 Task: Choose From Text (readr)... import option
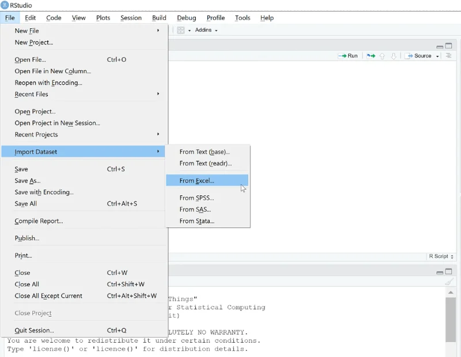(207, 163)
